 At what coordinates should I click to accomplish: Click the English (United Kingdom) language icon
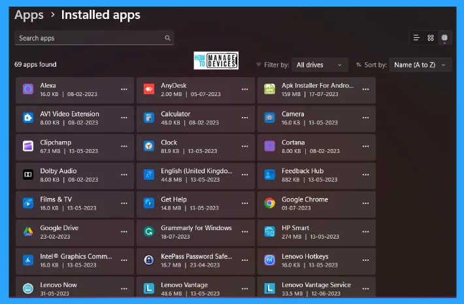pyautogui.click(x=149, y=175)
